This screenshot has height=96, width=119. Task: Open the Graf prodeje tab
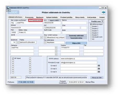tap(92, 17)
